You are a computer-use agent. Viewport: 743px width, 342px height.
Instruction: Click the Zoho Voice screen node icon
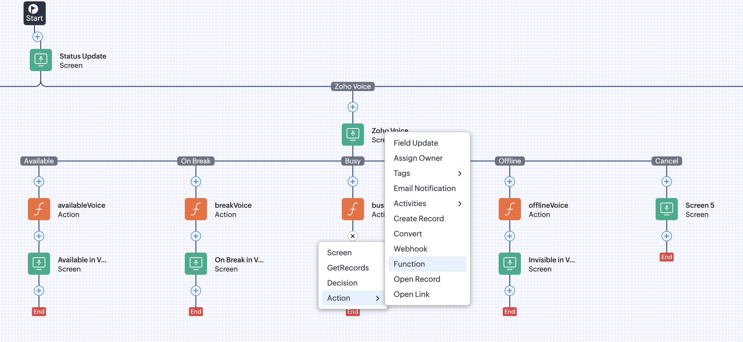(353, 135)
